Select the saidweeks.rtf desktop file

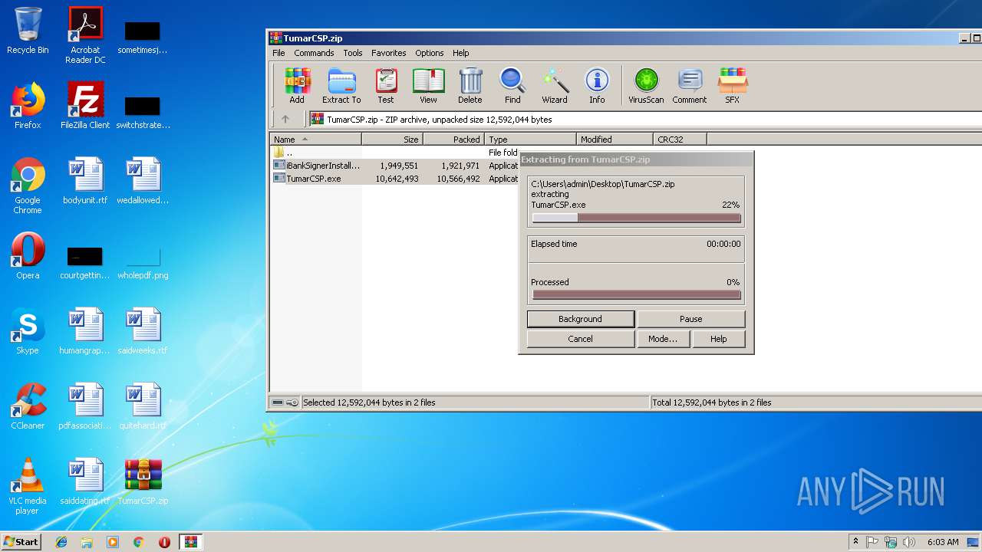point(143,331)
